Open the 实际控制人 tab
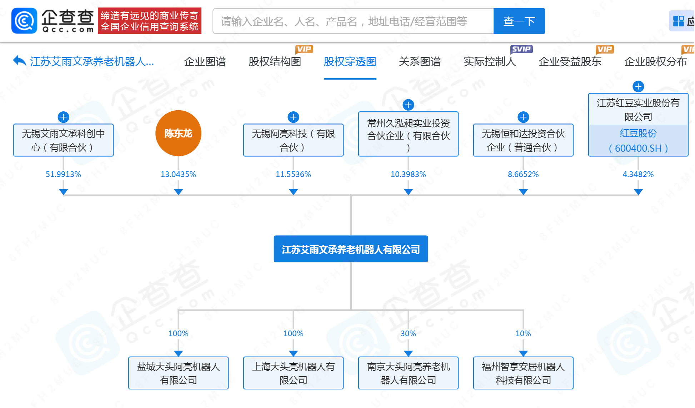This screenshot has width=695, height=408. click(490, 61)
